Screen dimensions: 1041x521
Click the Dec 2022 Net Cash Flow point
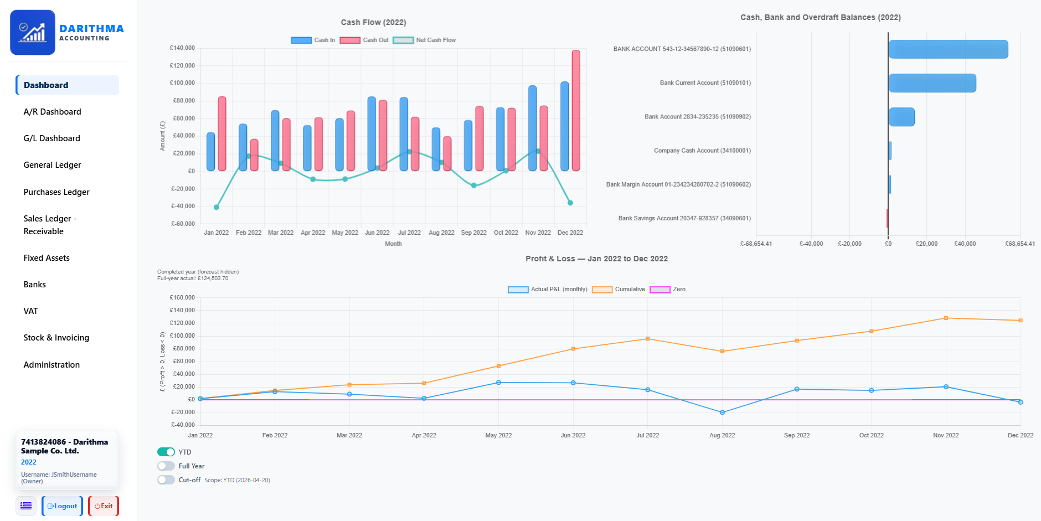570,203
